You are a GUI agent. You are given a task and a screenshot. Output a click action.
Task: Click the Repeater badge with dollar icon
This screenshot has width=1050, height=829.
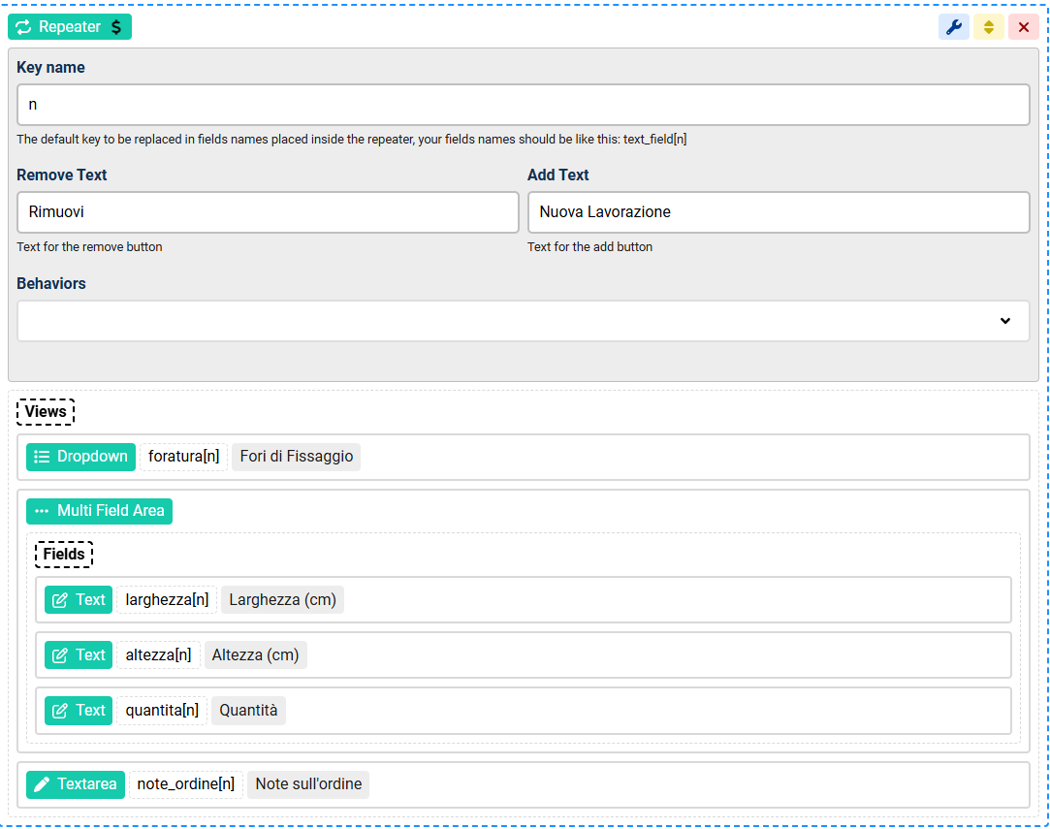coord(70,27)
